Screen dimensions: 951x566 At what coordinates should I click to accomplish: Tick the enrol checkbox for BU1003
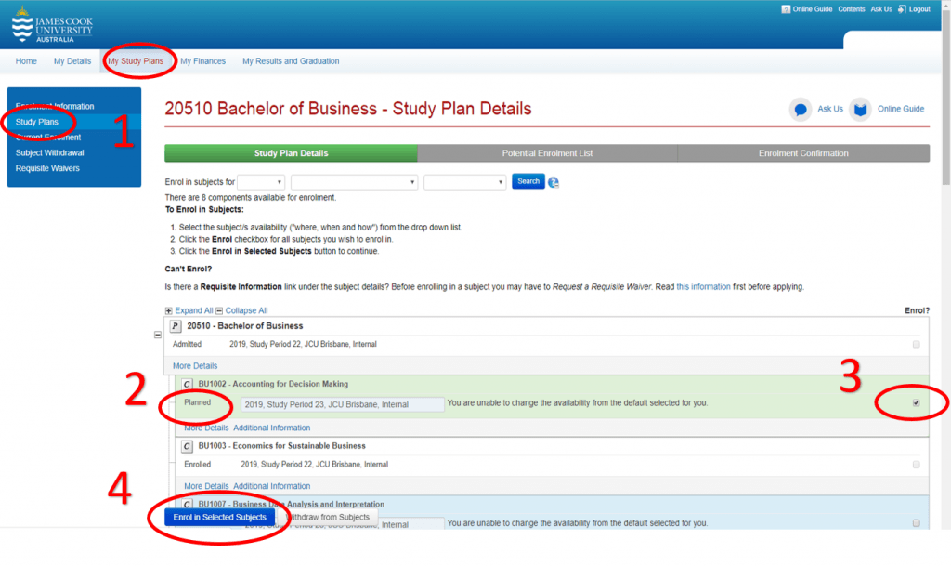pos(916,465)
